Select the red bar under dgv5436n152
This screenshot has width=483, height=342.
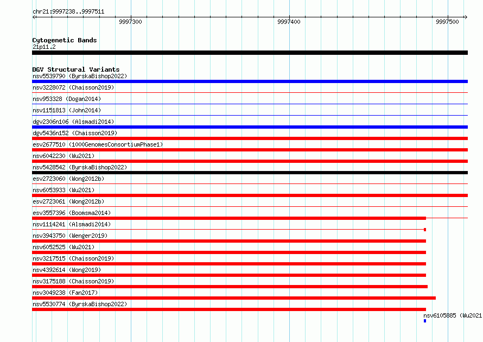250,138
